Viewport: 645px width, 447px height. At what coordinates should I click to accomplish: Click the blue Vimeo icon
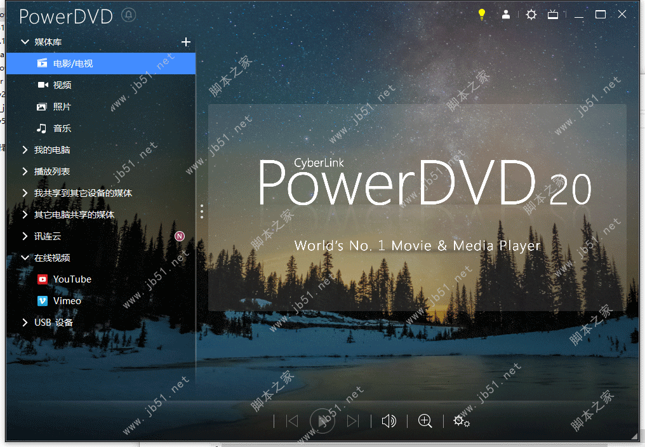43,301
